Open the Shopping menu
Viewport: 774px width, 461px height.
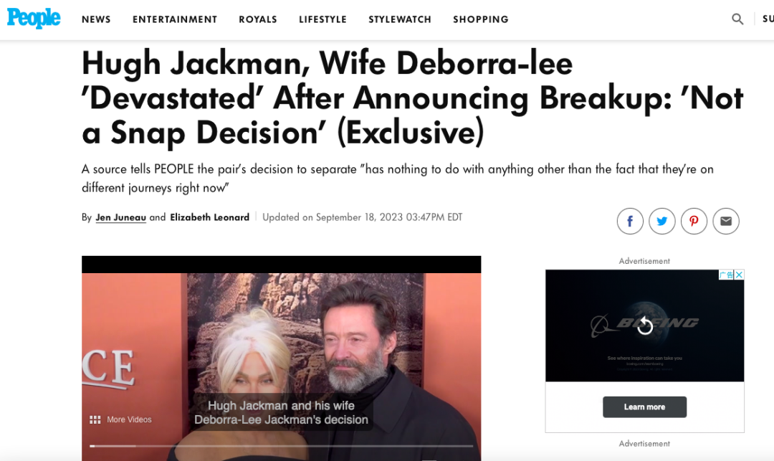pos(481,19)
